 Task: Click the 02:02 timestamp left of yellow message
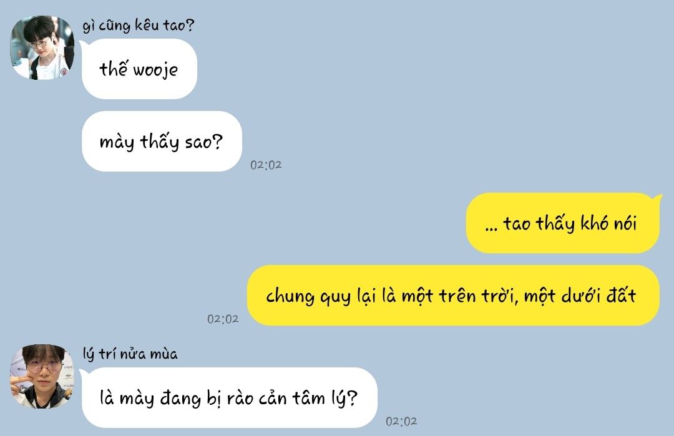click(x=223, y=319)
